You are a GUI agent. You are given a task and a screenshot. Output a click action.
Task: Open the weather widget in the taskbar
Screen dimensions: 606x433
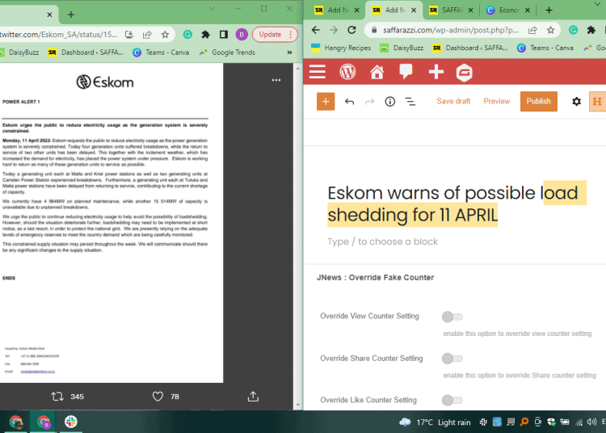click(x=435, y=422)
